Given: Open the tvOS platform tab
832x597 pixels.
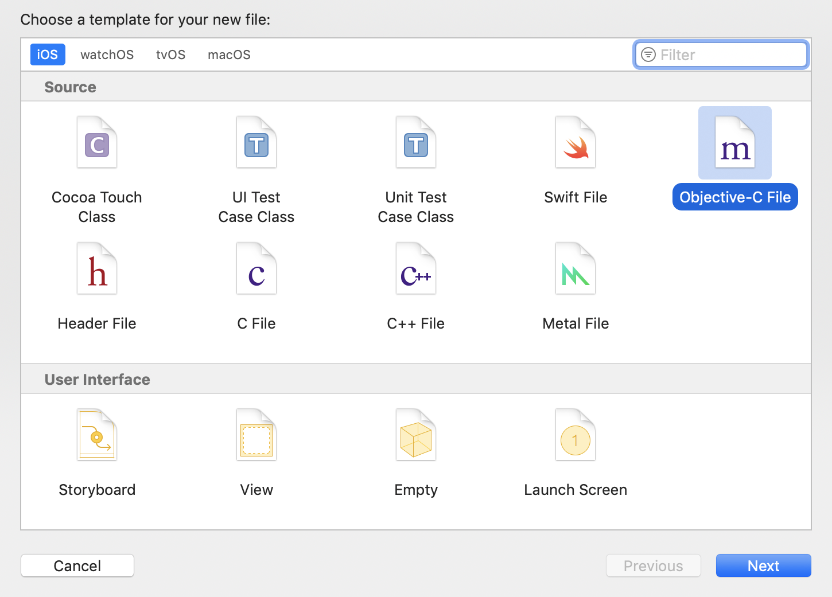Looking at the screenshot, I should [x=171, y=54].
